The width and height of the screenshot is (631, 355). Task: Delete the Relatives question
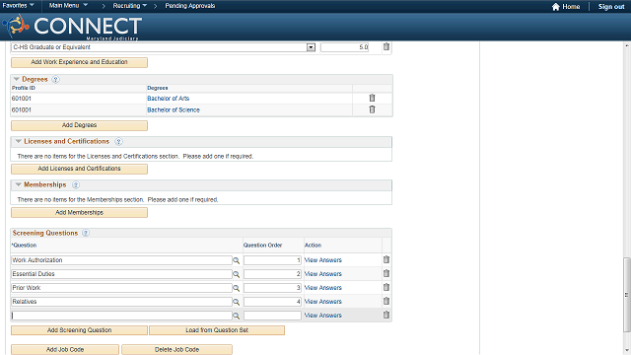coord(386,301)
